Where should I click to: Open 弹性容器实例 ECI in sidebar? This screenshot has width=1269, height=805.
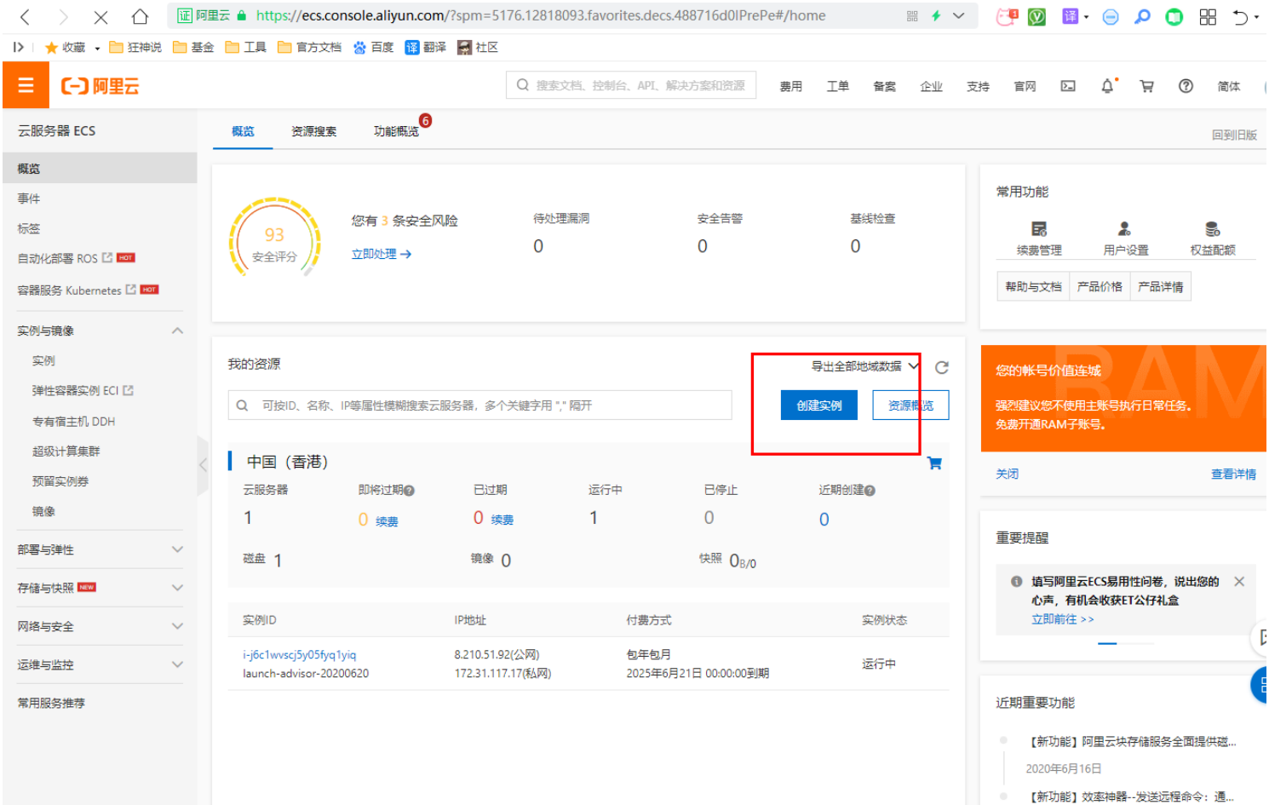pos(83,391)
